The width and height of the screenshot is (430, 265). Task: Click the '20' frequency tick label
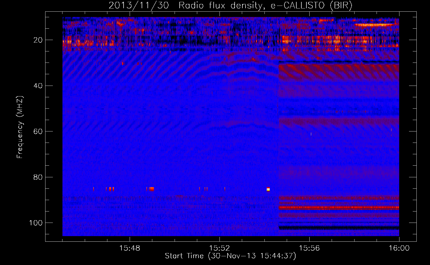pyautogui.click(x=38, y=40)
